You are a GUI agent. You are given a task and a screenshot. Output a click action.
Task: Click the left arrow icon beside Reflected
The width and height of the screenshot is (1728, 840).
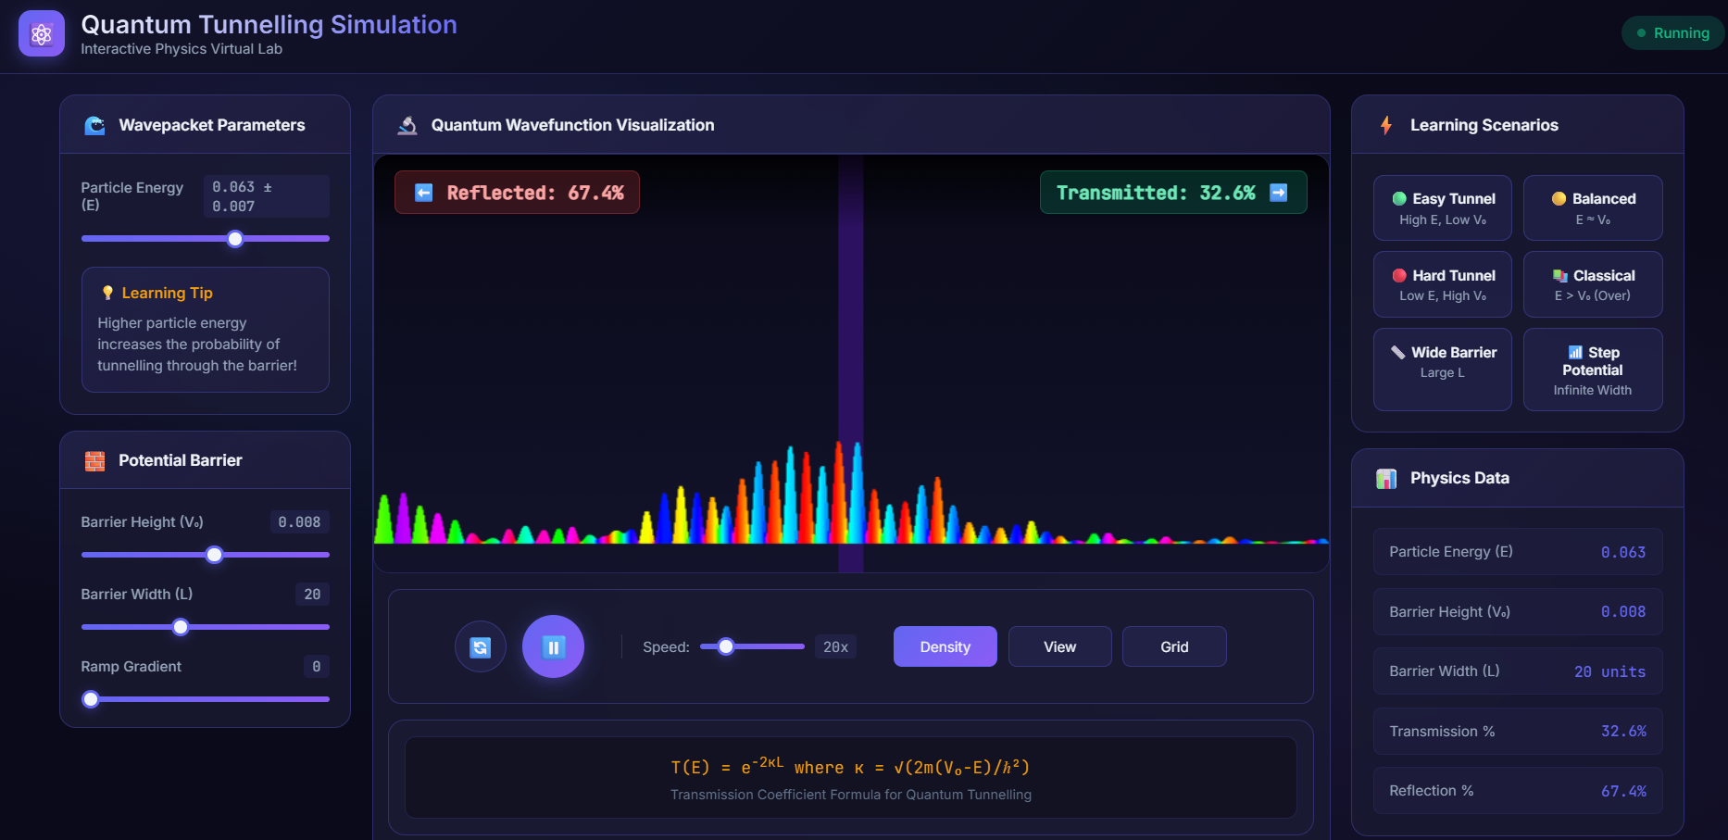[x=423, y=193]
